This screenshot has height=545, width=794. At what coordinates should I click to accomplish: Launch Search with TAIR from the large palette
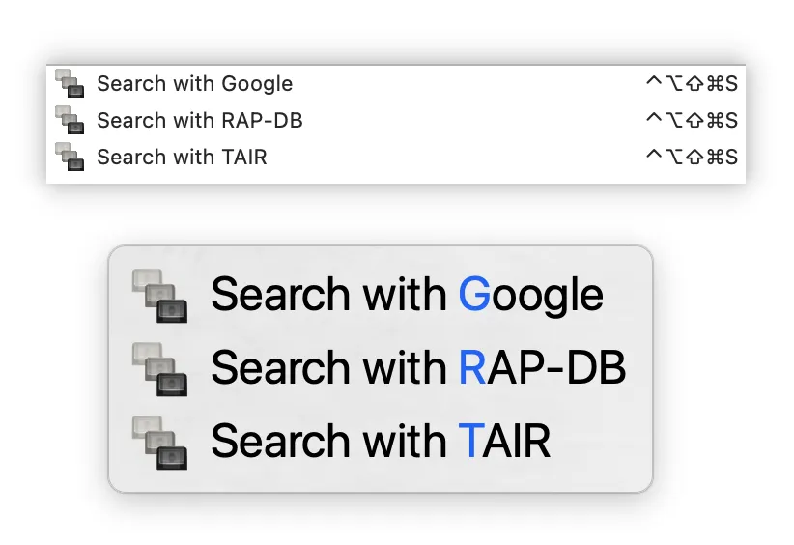click(x=381, y=442)
